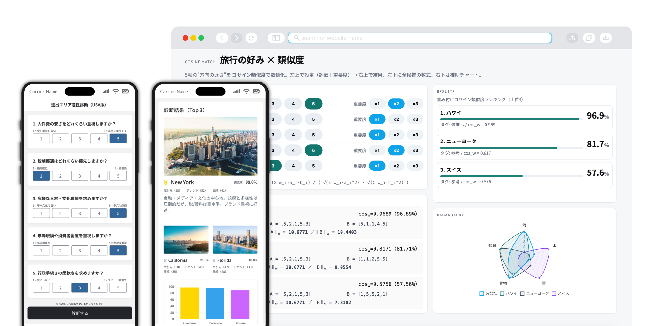This screenshot has width=653, height=326.
Task: Tap the 診断する button on the survey phone
Action: pos(79,313)
